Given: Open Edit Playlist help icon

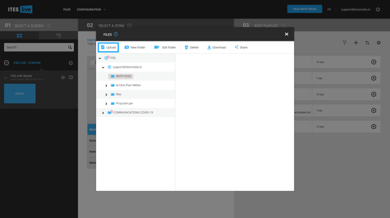Looking at the screenshot, I should coord(283,26).
